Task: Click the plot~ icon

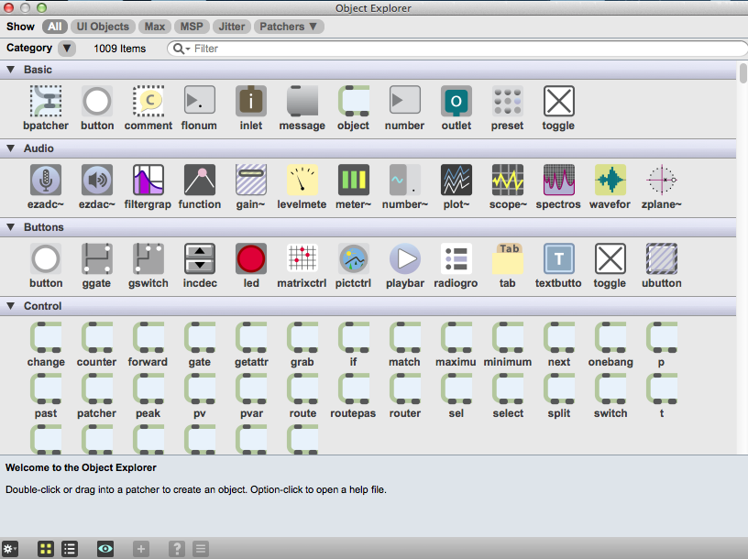Action: coord(456,180)
